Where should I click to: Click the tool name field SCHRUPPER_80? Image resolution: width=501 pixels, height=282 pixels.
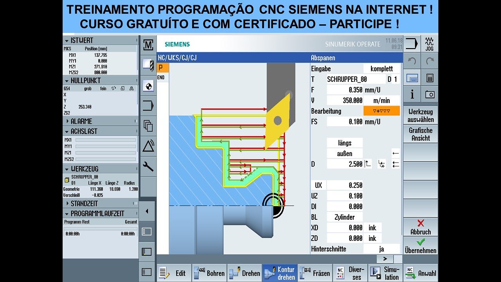tap(355, 79)
